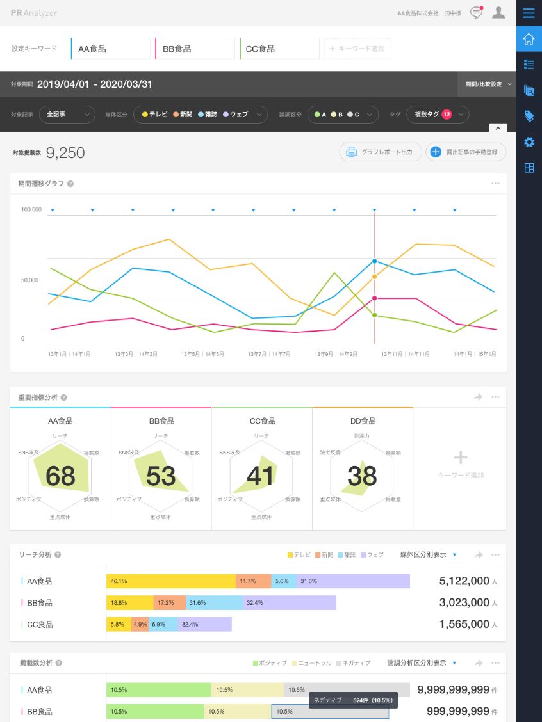The width and height of the screenshot is (542, 722).
Task: Select the BB食品 keyword tab
Action: pyautogui.click(x=195, y=49)
